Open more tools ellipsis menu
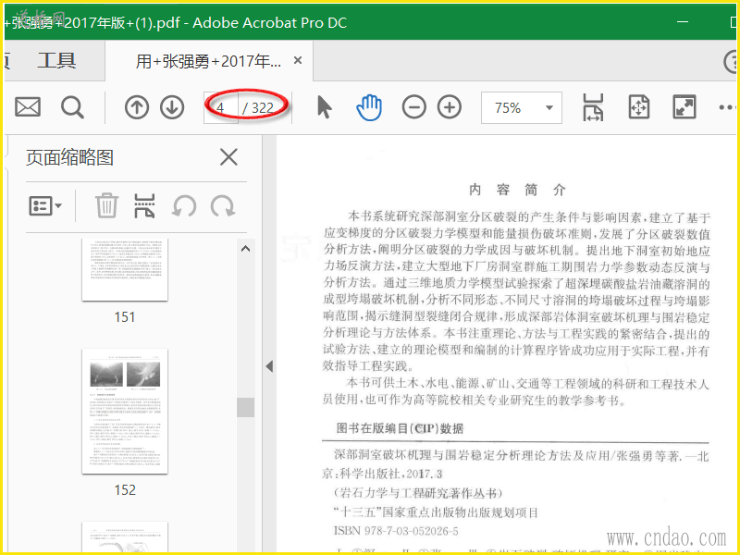 pyautogui.click(x=728, y=107)
